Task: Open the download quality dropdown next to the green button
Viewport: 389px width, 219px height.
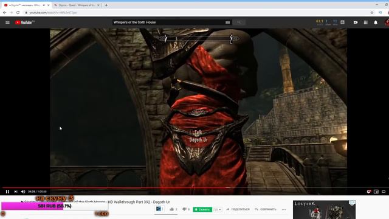Action: (x=217, y=209)
